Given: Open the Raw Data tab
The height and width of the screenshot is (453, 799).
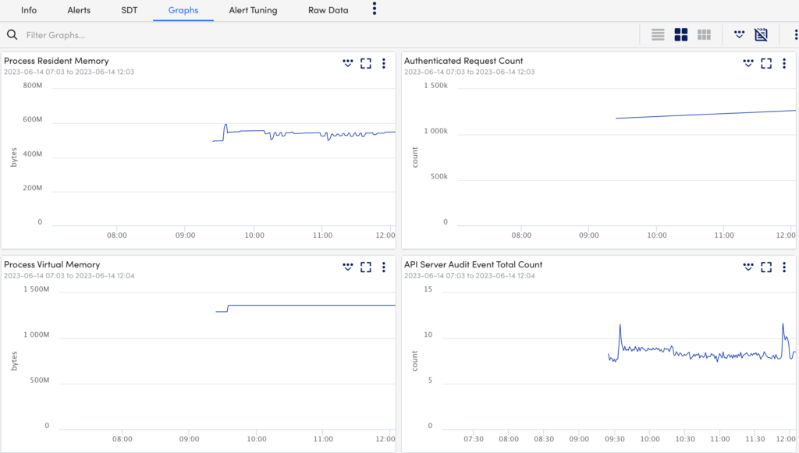Looking at the screenshot, I should pyautogui.click(x=328, y=10).
